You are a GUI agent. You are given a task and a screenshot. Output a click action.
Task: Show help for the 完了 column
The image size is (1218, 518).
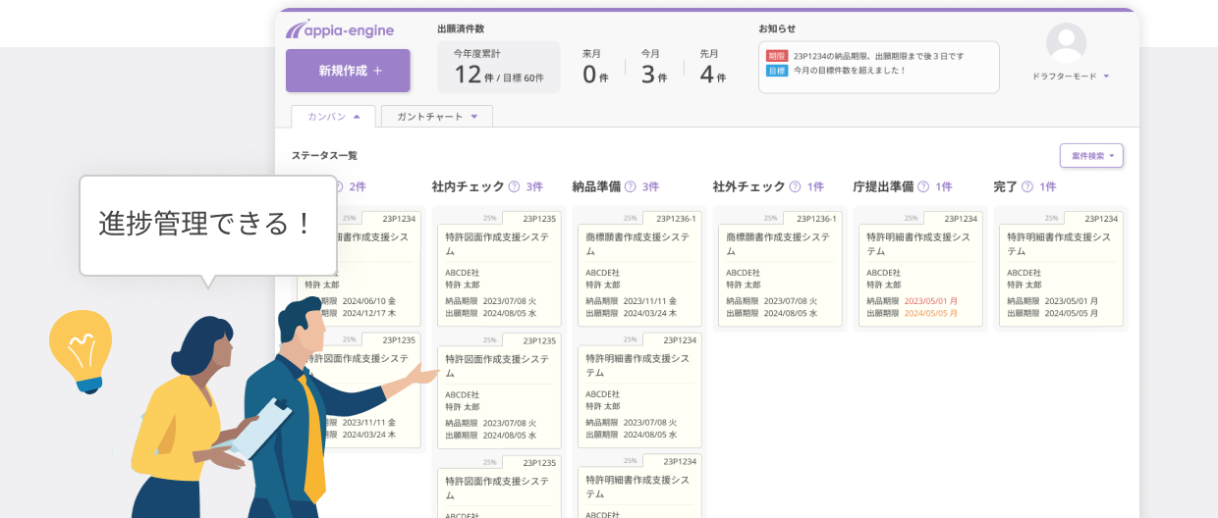coord(1026,186)
